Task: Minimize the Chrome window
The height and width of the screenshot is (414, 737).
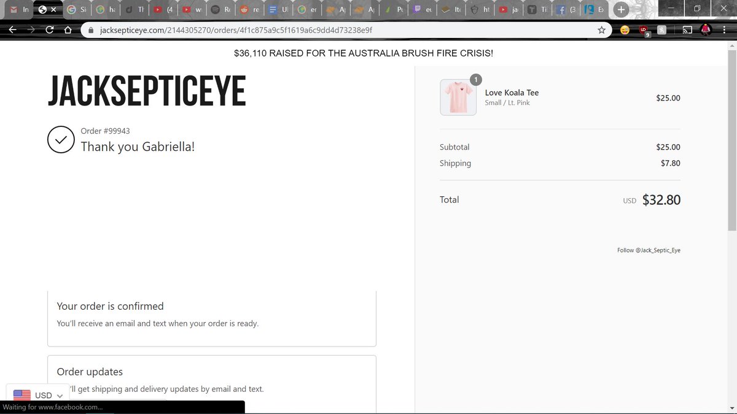Action: (x=671, y=9)
